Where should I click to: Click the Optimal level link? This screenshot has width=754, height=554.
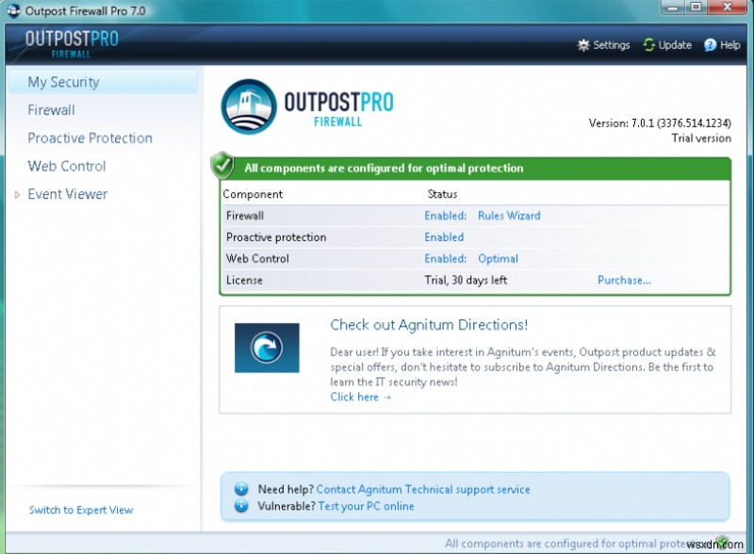(x=498, y=259)
